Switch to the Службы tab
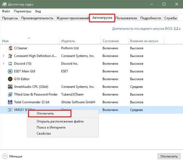This screenshot has width=183, height=163. [171, 18]
